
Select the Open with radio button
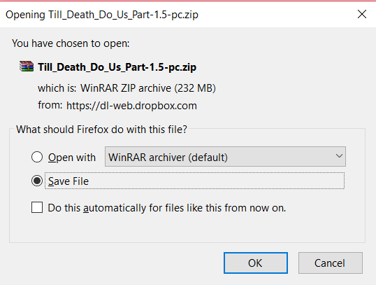[x=37, y=157]
